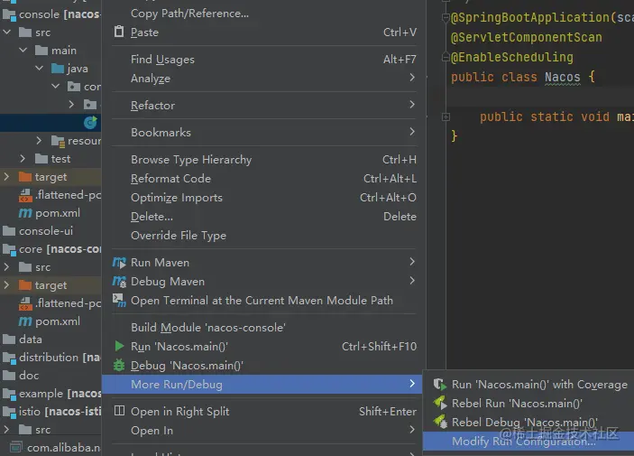The height and width of the screenshot is (456, 634).
Task: Open the More Run/Debug submenu
Action: coord(263,385)
